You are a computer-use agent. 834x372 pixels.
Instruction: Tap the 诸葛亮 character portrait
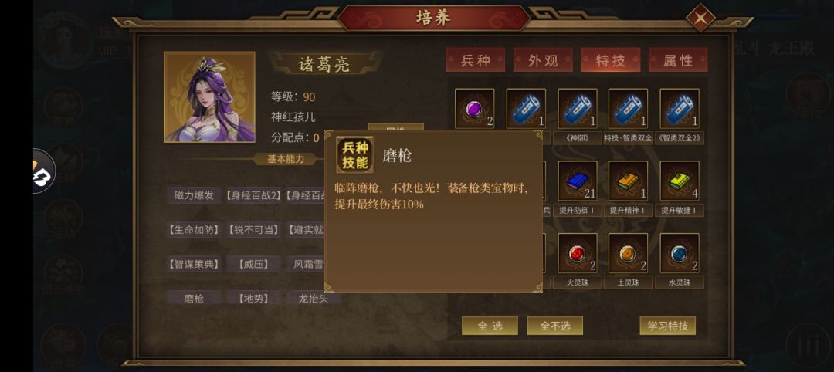coord(209,97)
